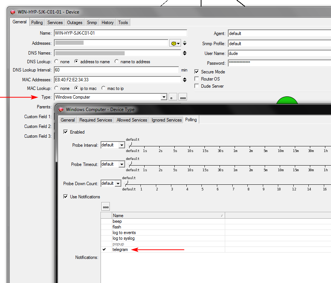Click the Dude icon on the Device window titlebar

click(x=12, y=12)
